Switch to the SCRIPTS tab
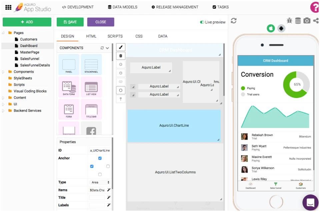Viewport: 320px width, 212px height. 115,36
